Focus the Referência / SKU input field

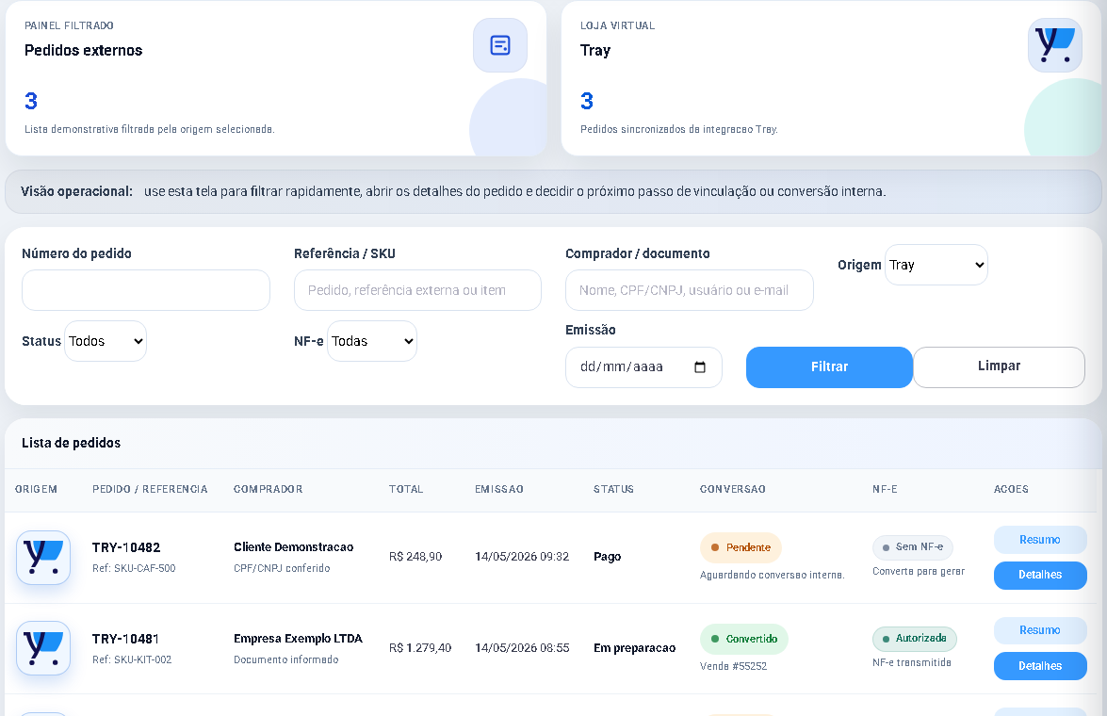pos(418,290)
